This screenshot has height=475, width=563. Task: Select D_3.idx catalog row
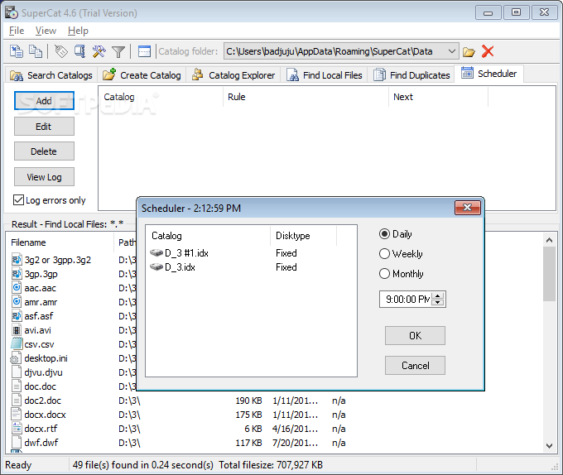[x=251, y=267]
